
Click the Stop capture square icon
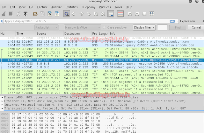[11, 14]
